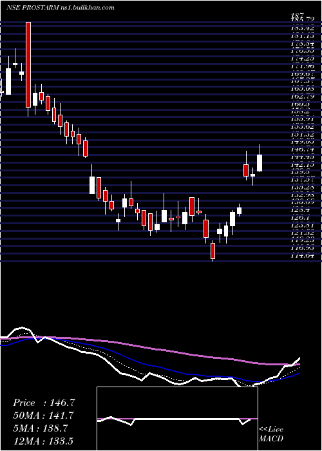Click the 174.25 price axis label
The image size is (322, 451).
point(302,59)
